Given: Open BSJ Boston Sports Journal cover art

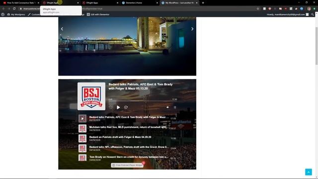Looking at the screenshot, I should [x=91, y=96].
